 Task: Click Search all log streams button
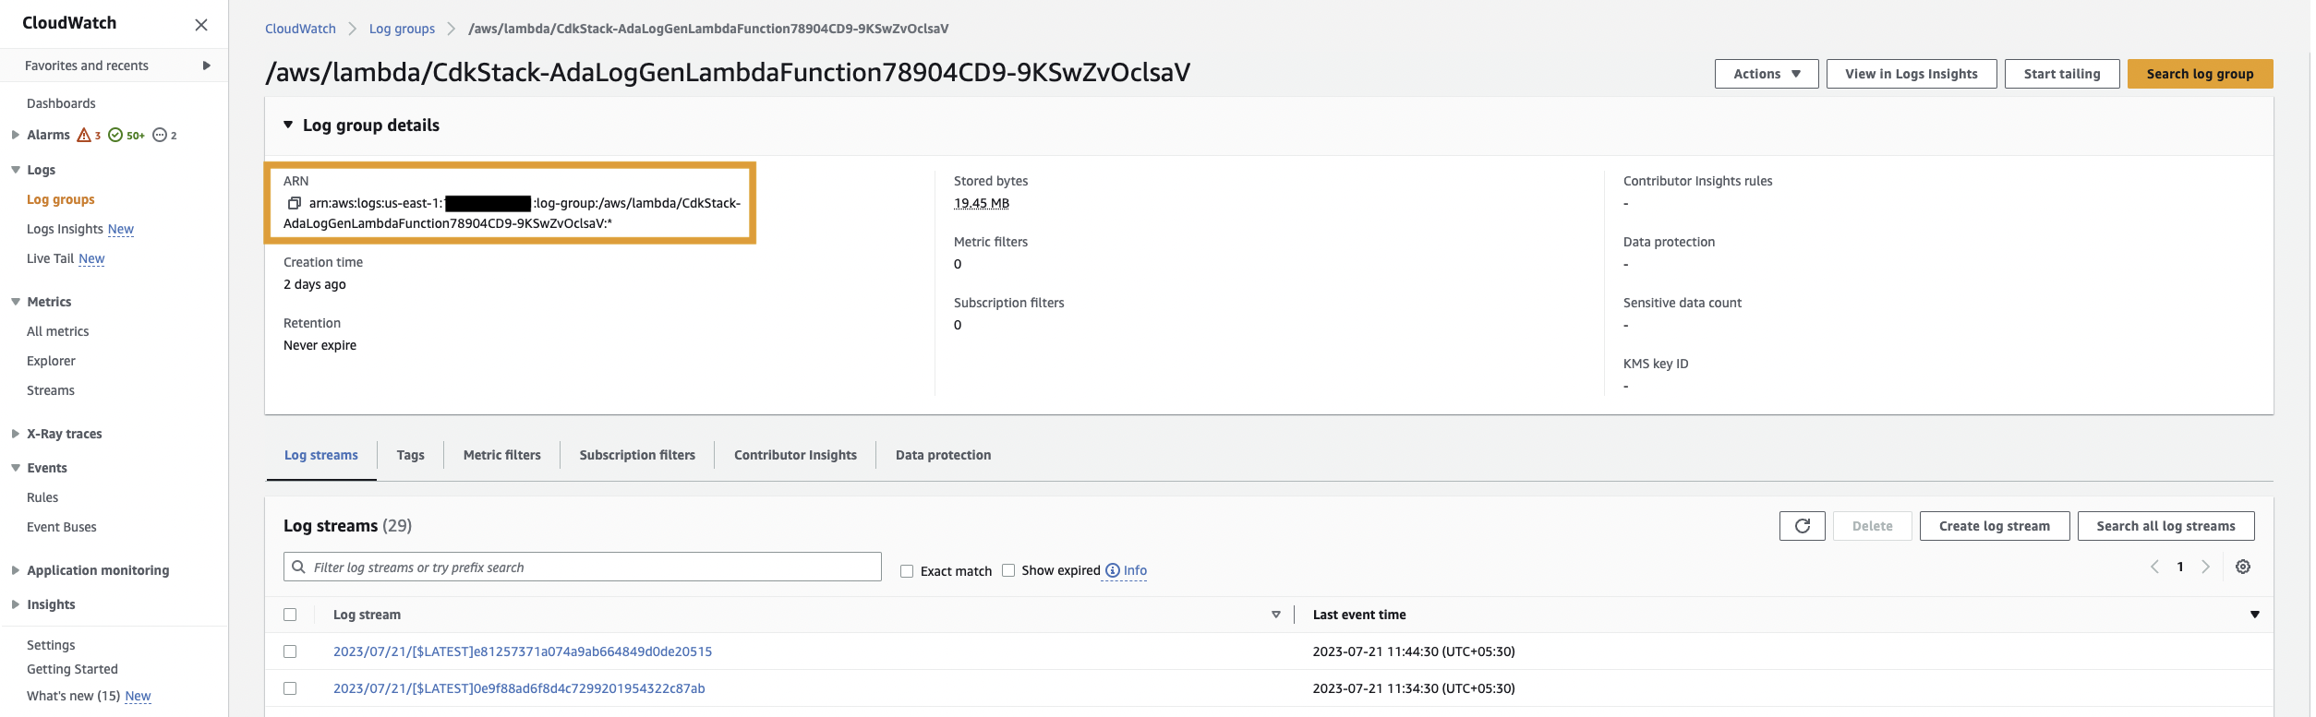click(x=2165, y=526)
